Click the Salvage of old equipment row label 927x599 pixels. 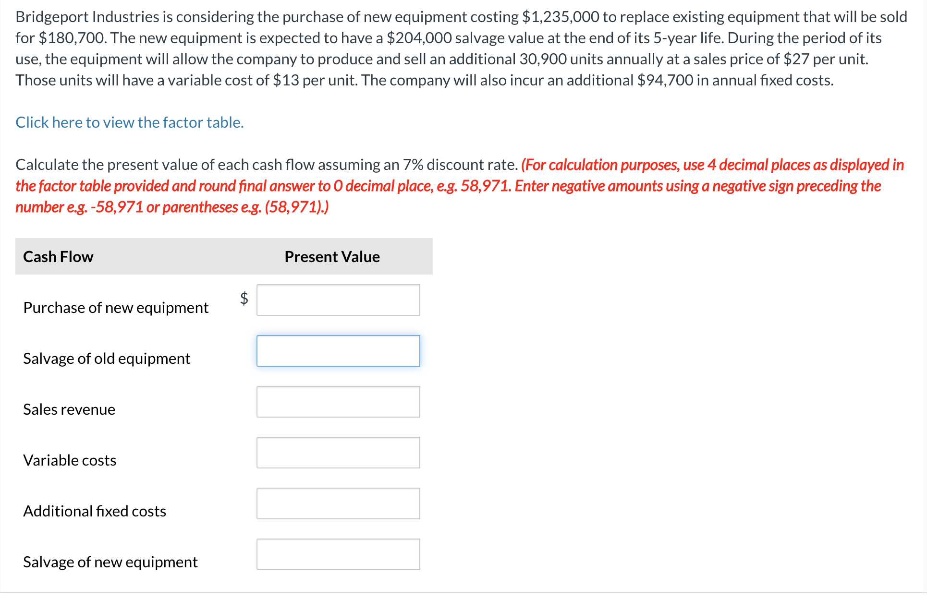(x=106, y=359)
